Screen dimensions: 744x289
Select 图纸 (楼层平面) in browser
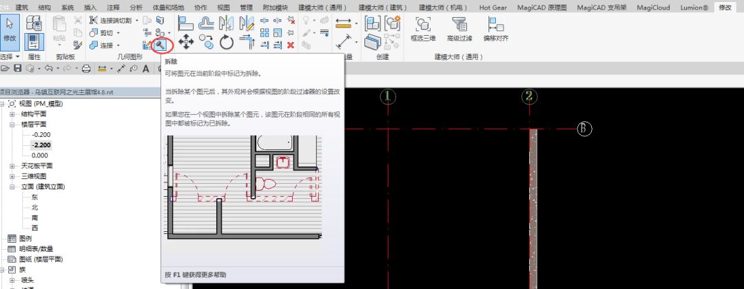point(41,259)
